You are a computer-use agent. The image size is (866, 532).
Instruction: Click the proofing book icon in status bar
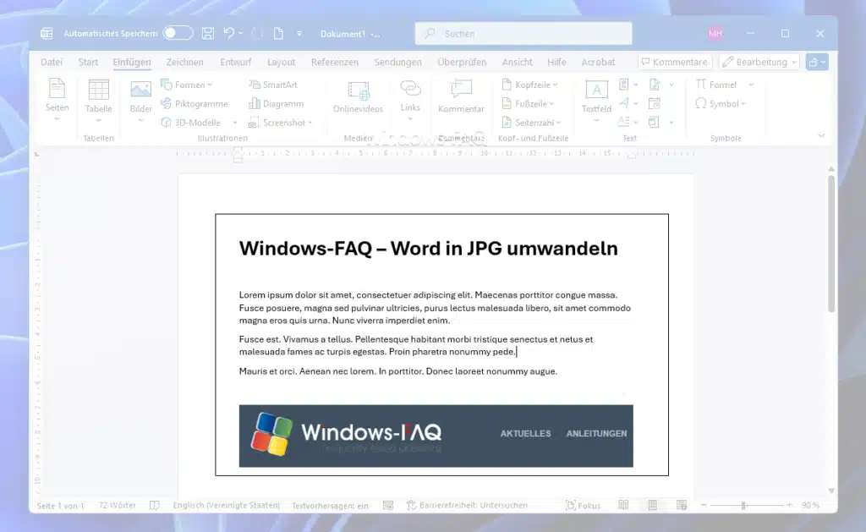coord(154,505)
